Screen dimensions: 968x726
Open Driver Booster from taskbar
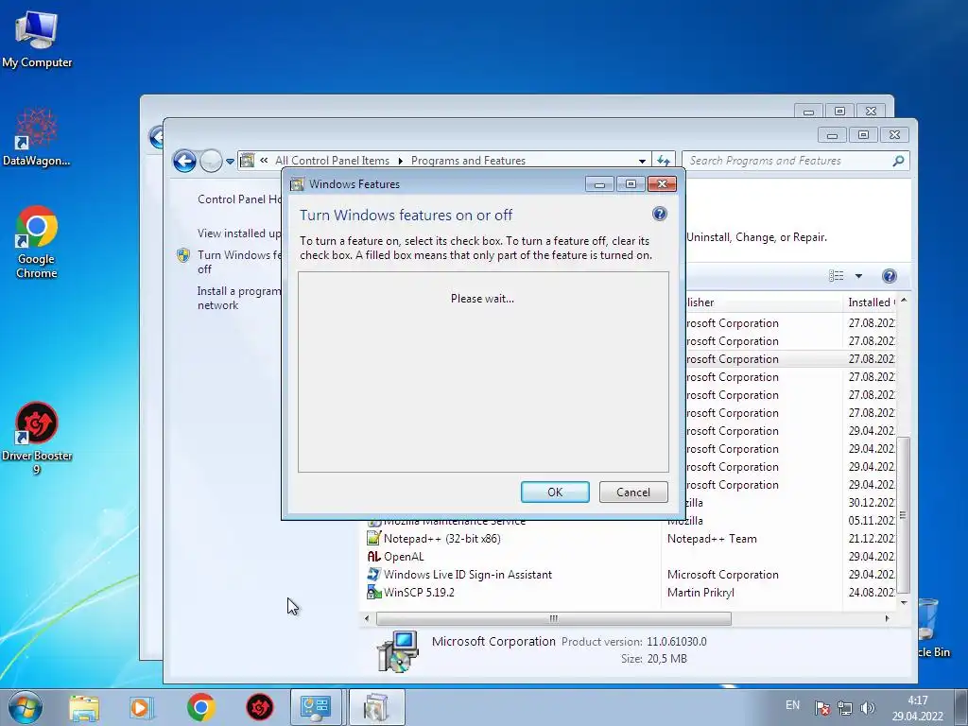click(x=260, y=707)
